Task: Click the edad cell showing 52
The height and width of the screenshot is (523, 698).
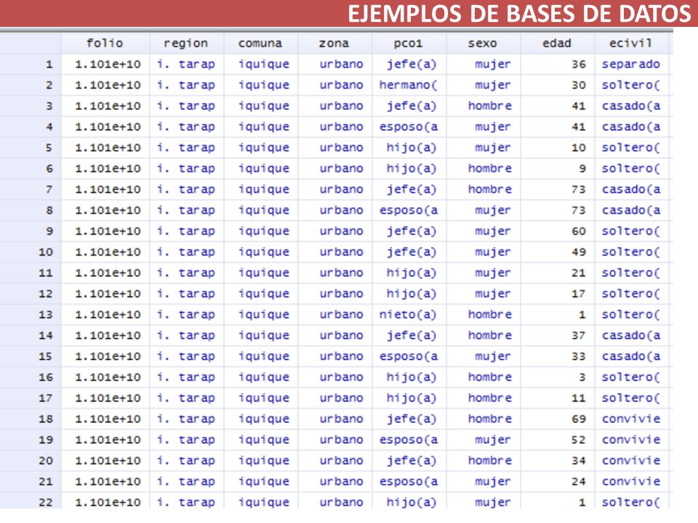Action: click(558, 440)
